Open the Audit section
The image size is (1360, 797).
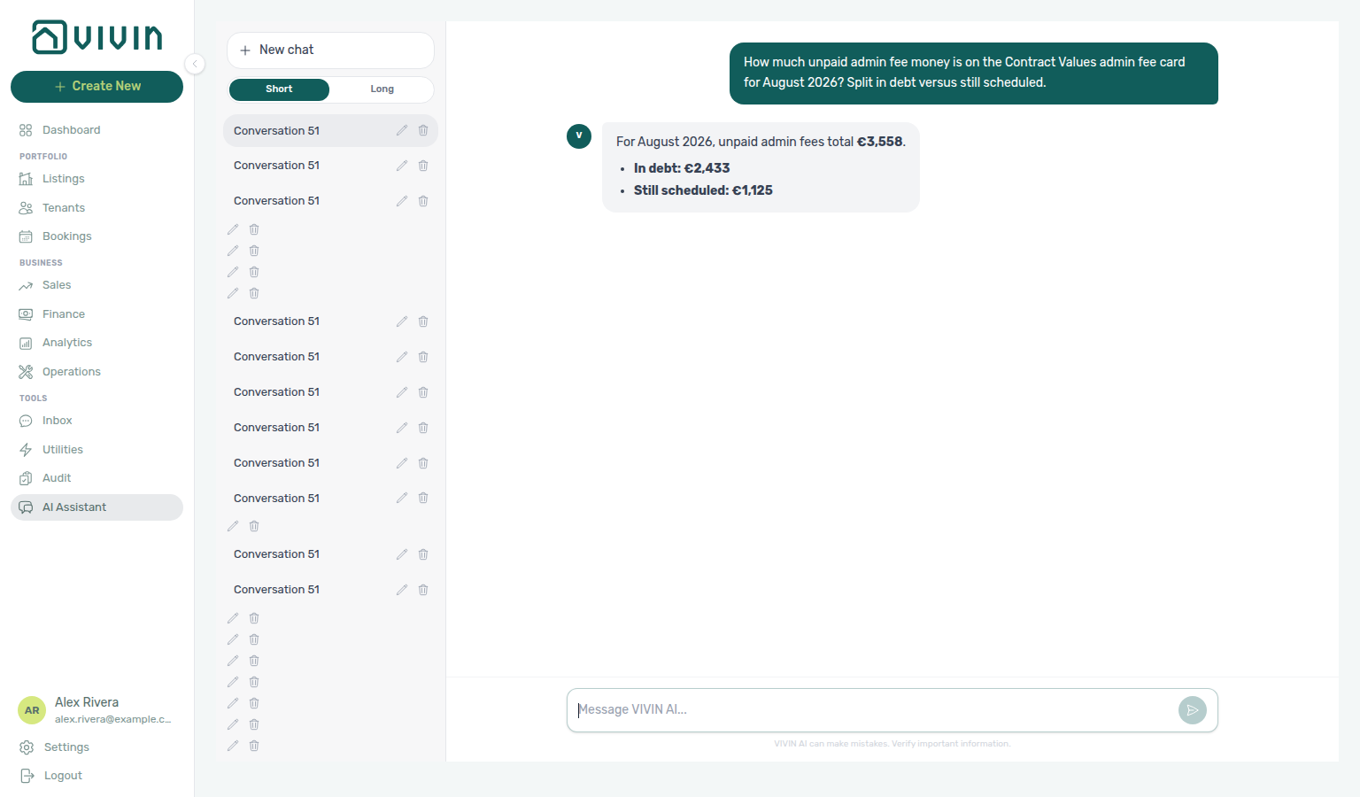coord(97,478)
